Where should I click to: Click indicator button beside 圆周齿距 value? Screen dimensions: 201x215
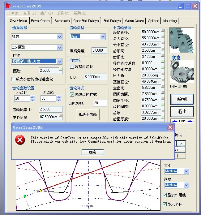(x=163, y=92)
